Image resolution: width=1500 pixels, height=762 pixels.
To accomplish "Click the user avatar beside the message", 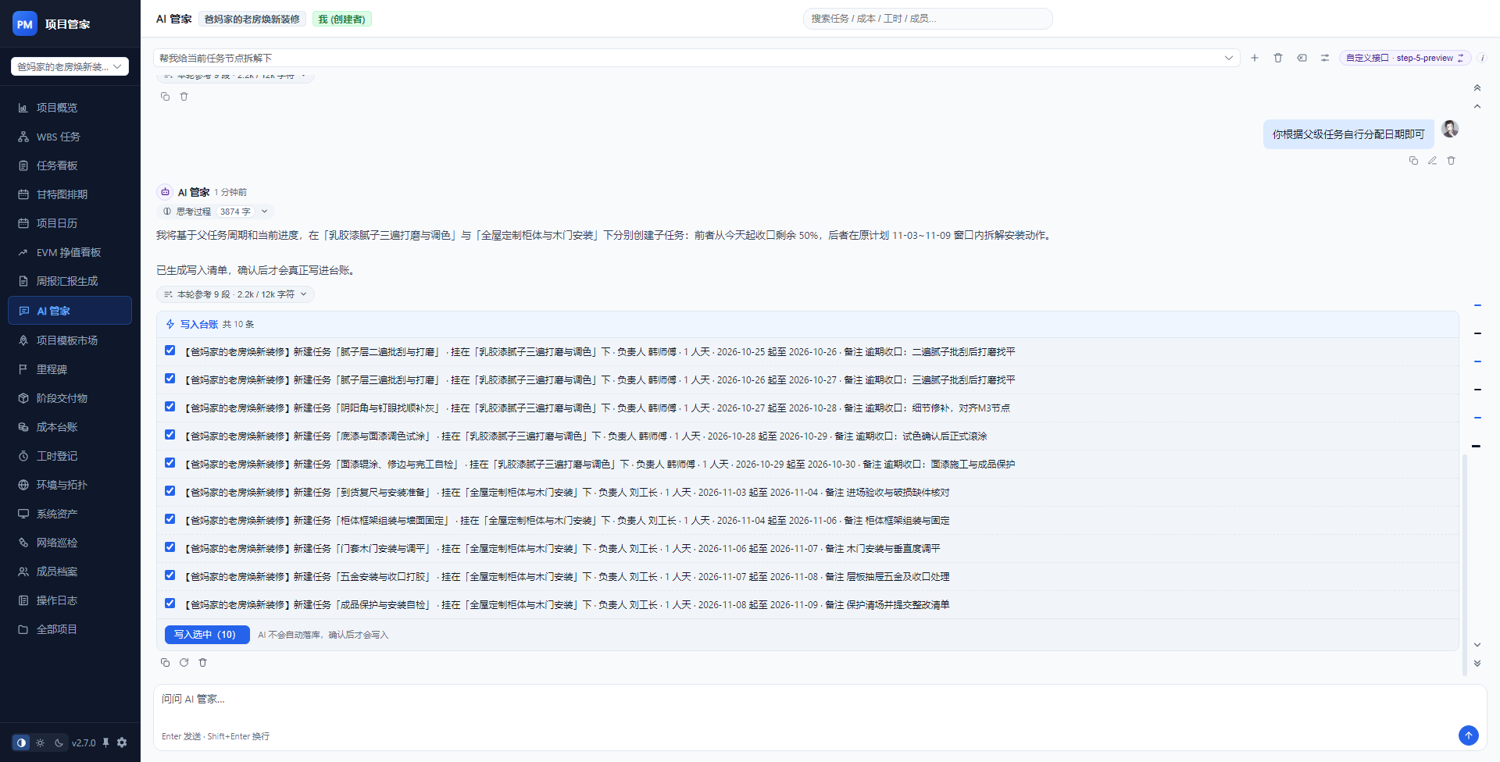I will 1450,129.
